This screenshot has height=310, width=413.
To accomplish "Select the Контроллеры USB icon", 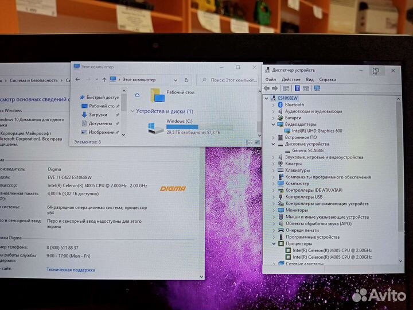I will pyautogui.click(x=280, y=197).
